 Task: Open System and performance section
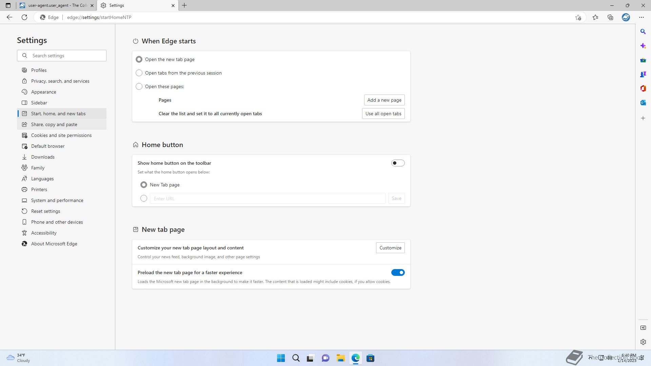62,200
